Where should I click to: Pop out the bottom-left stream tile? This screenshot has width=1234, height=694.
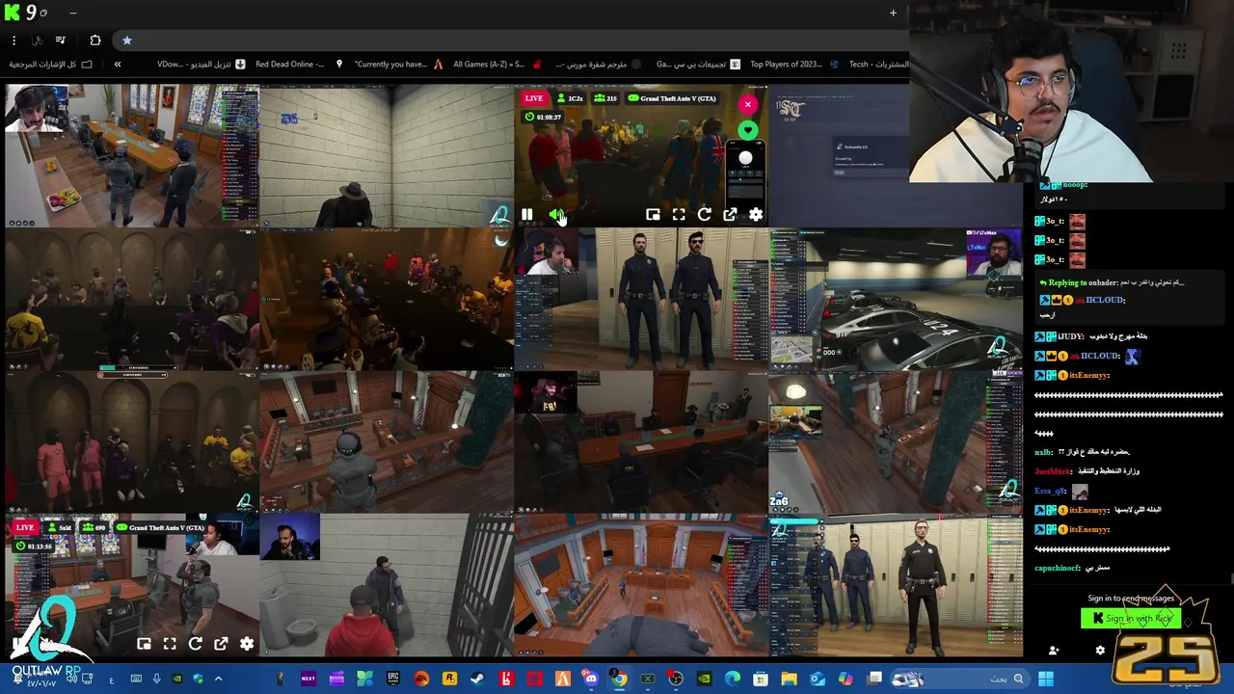(x=221, y=644)
